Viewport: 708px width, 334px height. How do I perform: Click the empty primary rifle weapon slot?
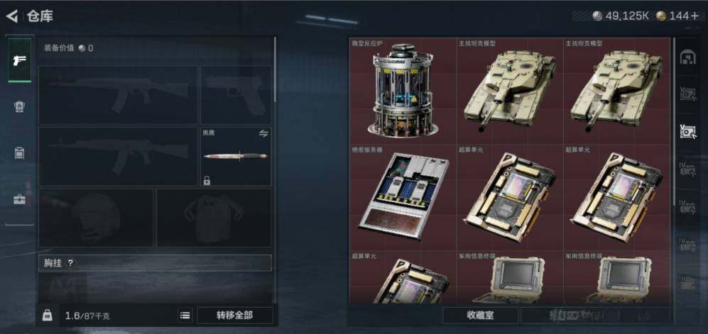click(117, 95)
